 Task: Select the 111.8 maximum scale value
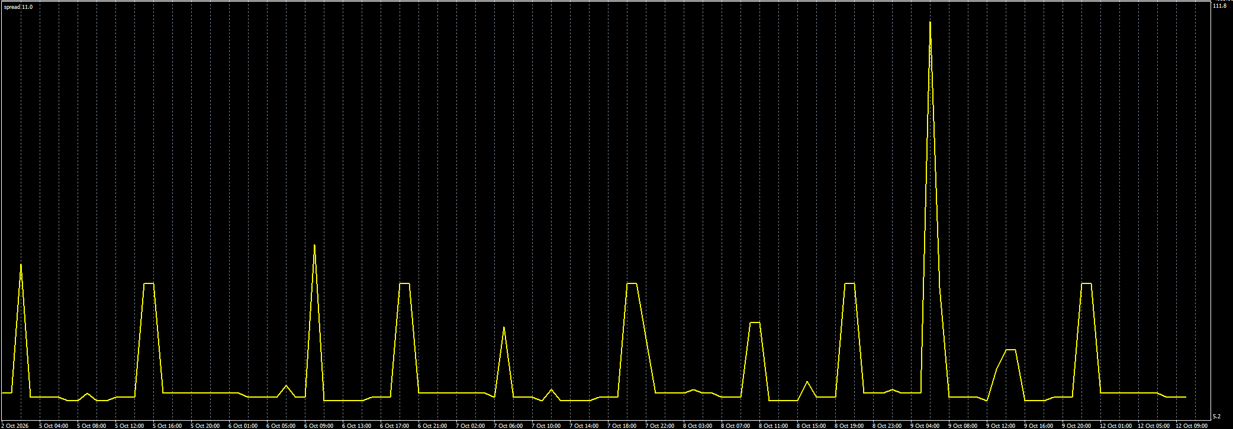(x=1220, y=6)
